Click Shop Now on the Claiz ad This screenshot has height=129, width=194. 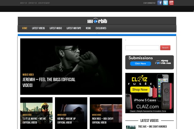point(140,90)
